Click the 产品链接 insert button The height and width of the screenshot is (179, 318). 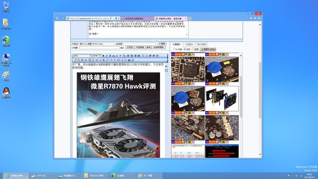[x=140, y=47]
